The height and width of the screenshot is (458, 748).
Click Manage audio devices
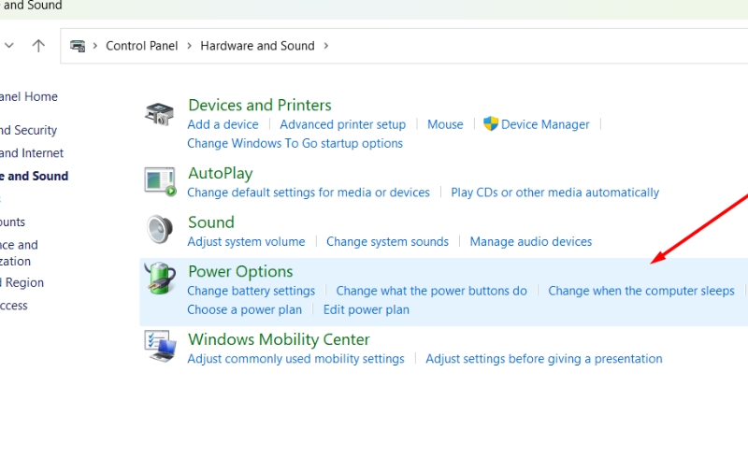tap(531, 241)
